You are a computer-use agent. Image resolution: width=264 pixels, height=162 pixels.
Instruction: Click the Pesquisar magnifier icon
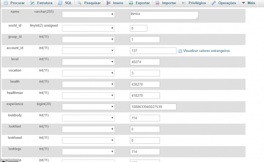pos(80,3)
